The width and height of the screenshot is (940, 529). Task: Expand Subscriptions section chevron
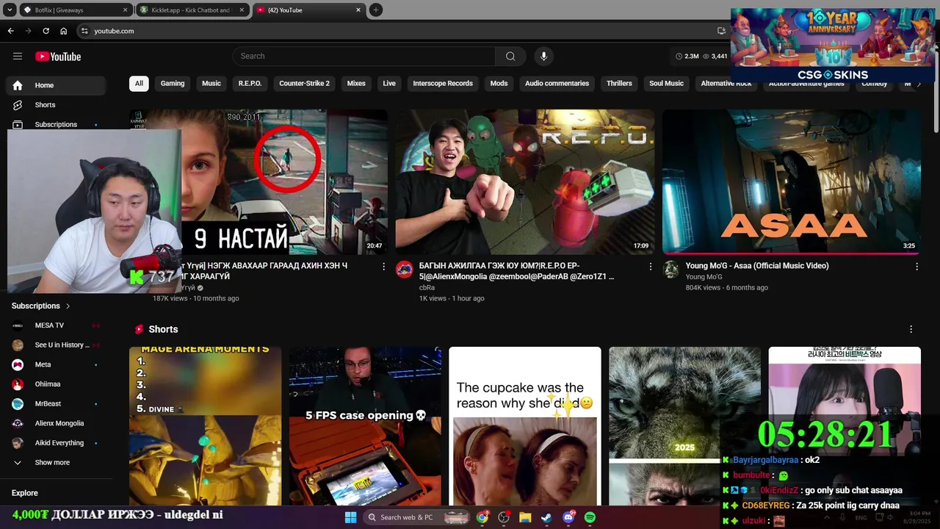click(x=68, y=306)
